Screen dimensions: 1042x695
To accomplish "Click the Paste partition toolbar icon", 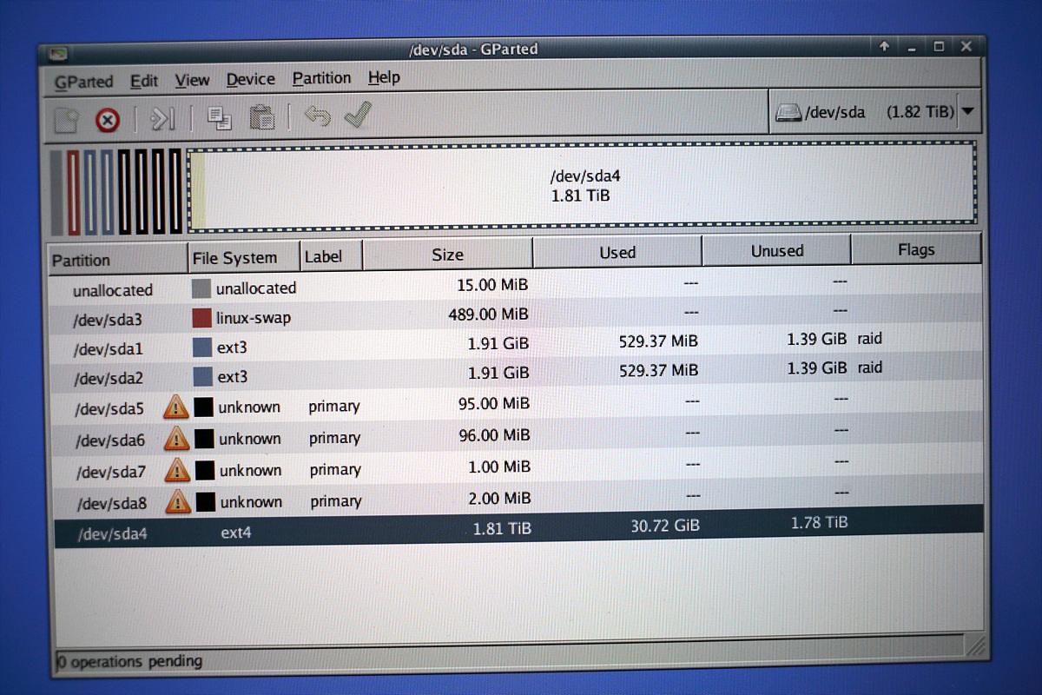I will pyautogui.click(x=261, y=116).
